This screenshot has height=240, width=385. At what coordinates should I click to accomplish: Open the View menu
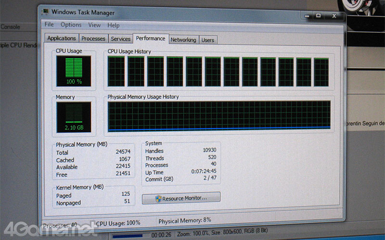point(94,25)
